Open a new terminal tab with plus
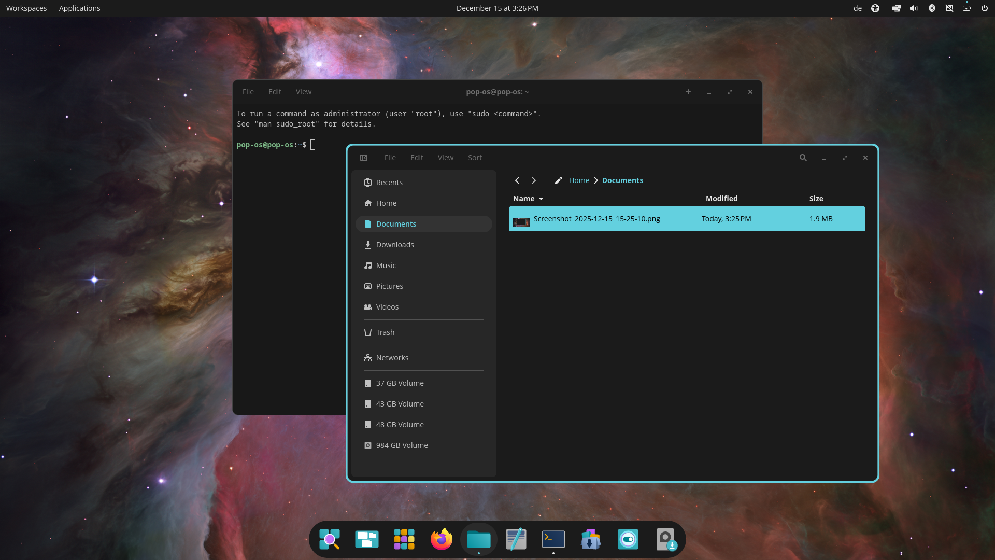The image size is (995, 560). (x=688, y=92)
